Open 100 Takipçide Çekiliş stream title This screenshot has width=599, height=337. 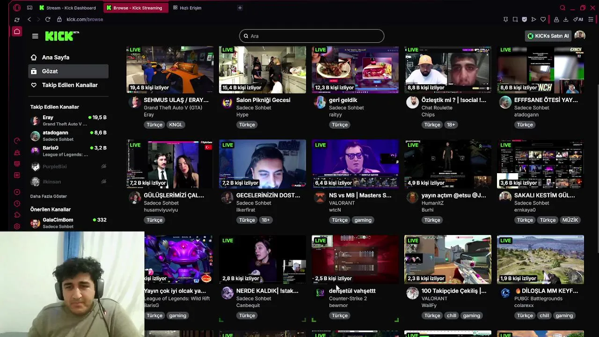(454, 291)
